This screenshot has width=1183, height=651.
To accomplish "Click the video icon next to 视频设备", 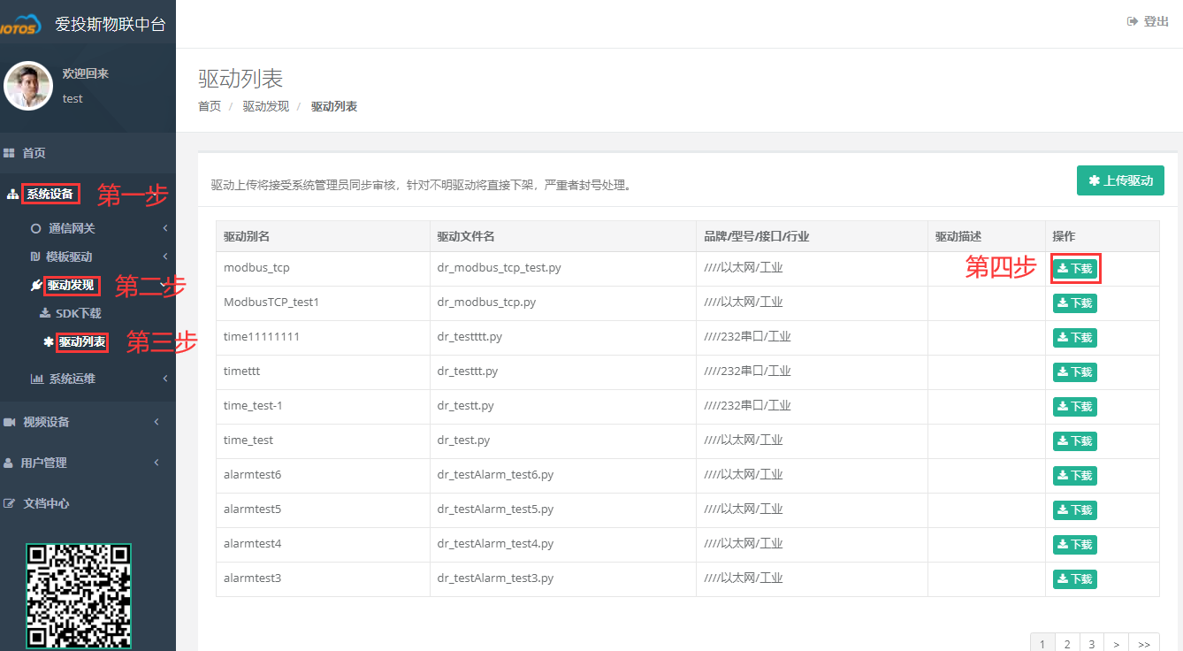I will 10,422.
